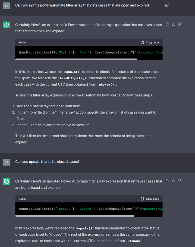The height and width of the screenshot is (247, 195).
Task: Click the ChatGPT logo avatar in first reply
Action: [7, 25]
